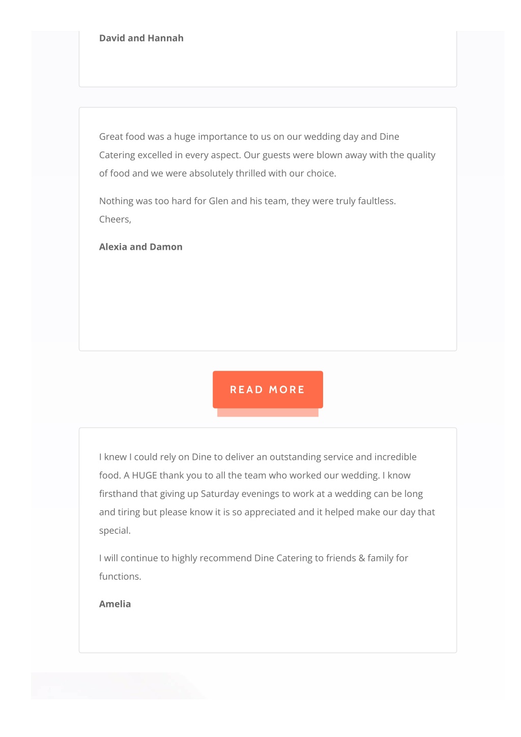Image resolution: width=521 pixels, height=737 pixels.
Task: Click the sentence 'Nothing was too hard for Glen'
Action: [x=247, y=200]
